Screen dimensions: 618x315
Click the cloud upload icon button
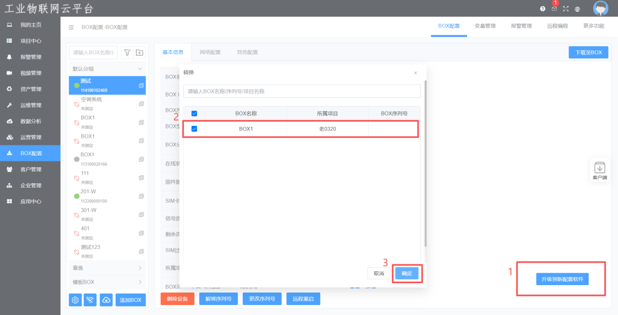(x=106, y=300)
